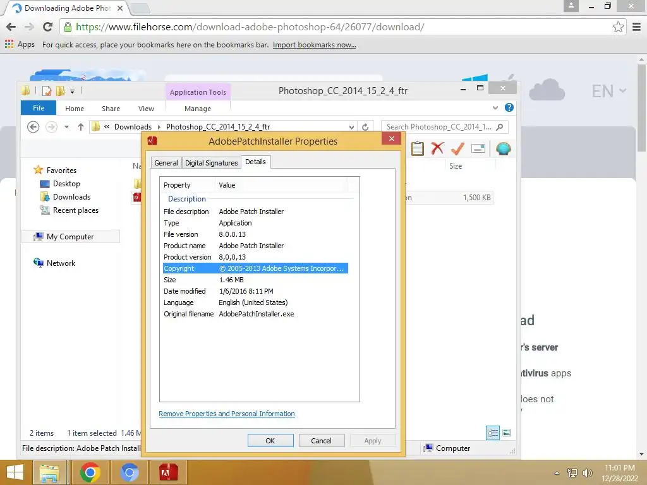Click the Size column header
647x485 pixels.
(x=456, y=166)
